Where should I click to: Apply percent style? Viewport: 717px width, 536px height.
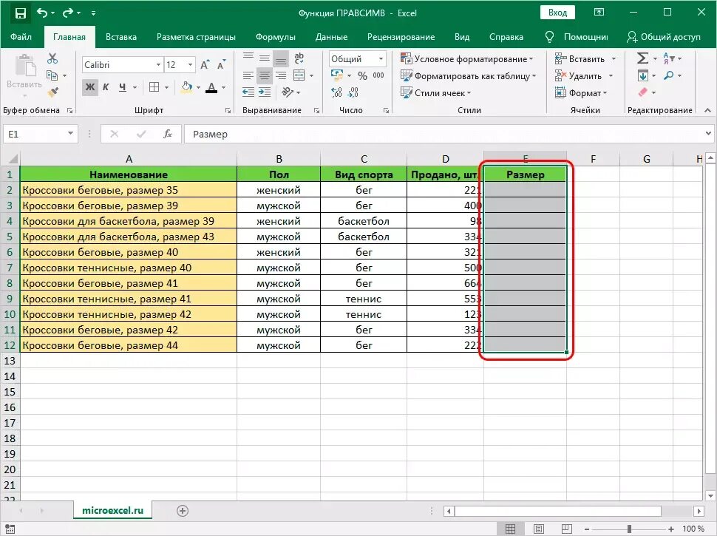coord(363,75)
